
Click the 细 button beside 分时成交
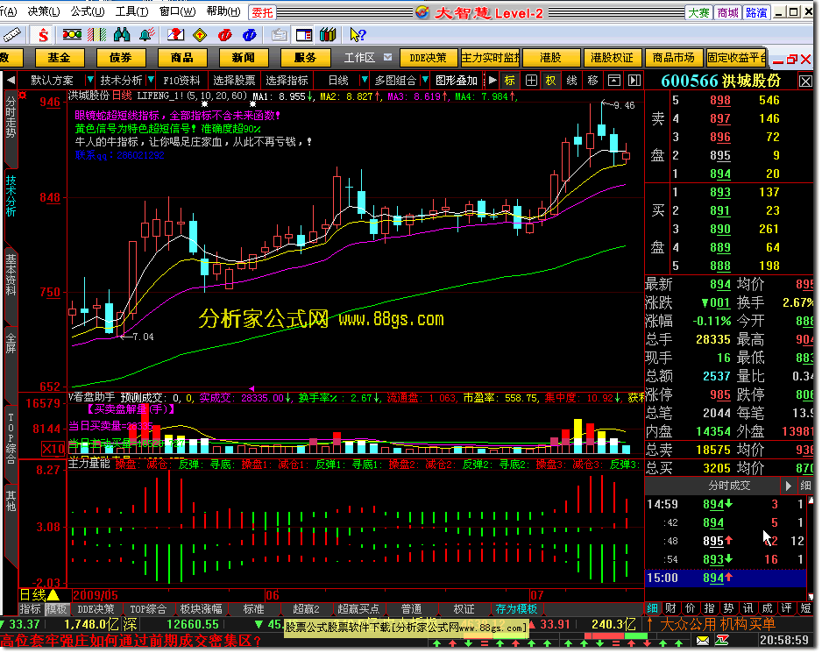pyautogui.click(x=805, y=486)
